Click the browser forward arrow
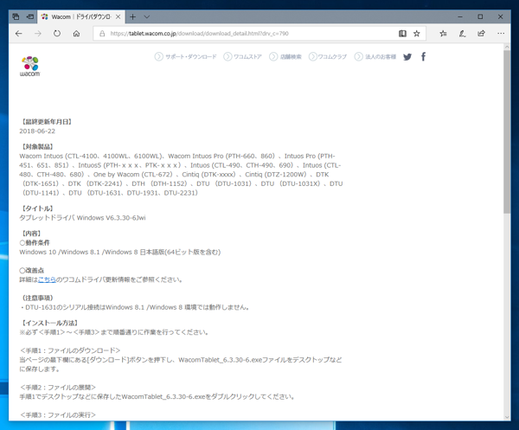The image size is (519, 430). click(38, 34)
